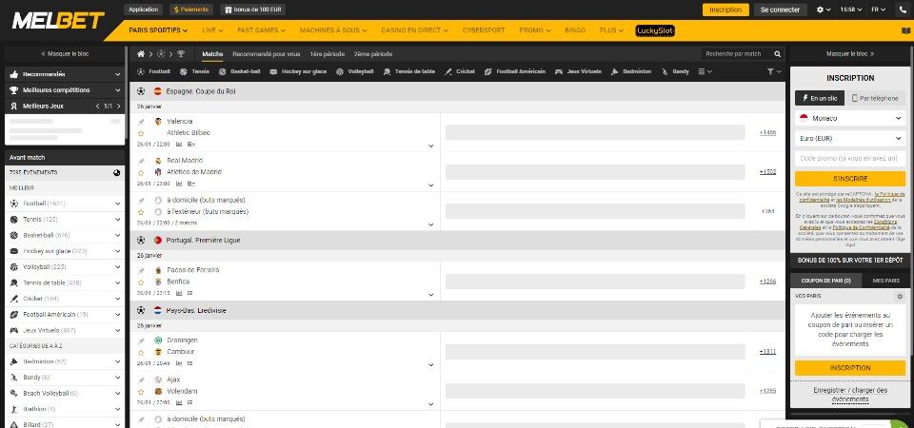Click the football icon beside Espagne. Coupe du Roi
This screenshot has height=428, width=914.
[141, 91]
